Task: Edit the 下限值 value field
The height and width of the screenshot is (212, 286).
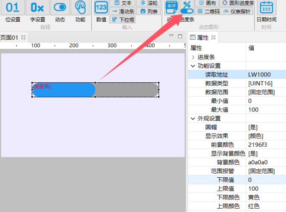Action: (x=266, y=180)
